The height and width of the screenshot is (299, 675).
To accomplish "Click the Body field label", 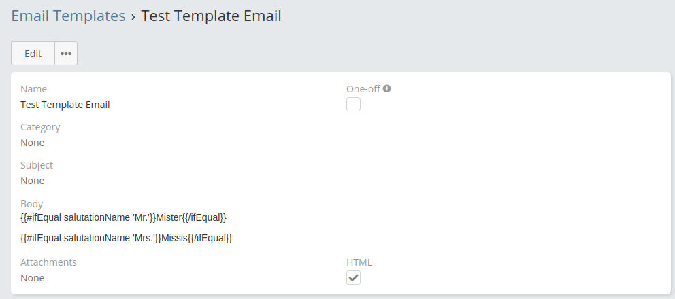I will pyautogui.click(x=32, y=203).
